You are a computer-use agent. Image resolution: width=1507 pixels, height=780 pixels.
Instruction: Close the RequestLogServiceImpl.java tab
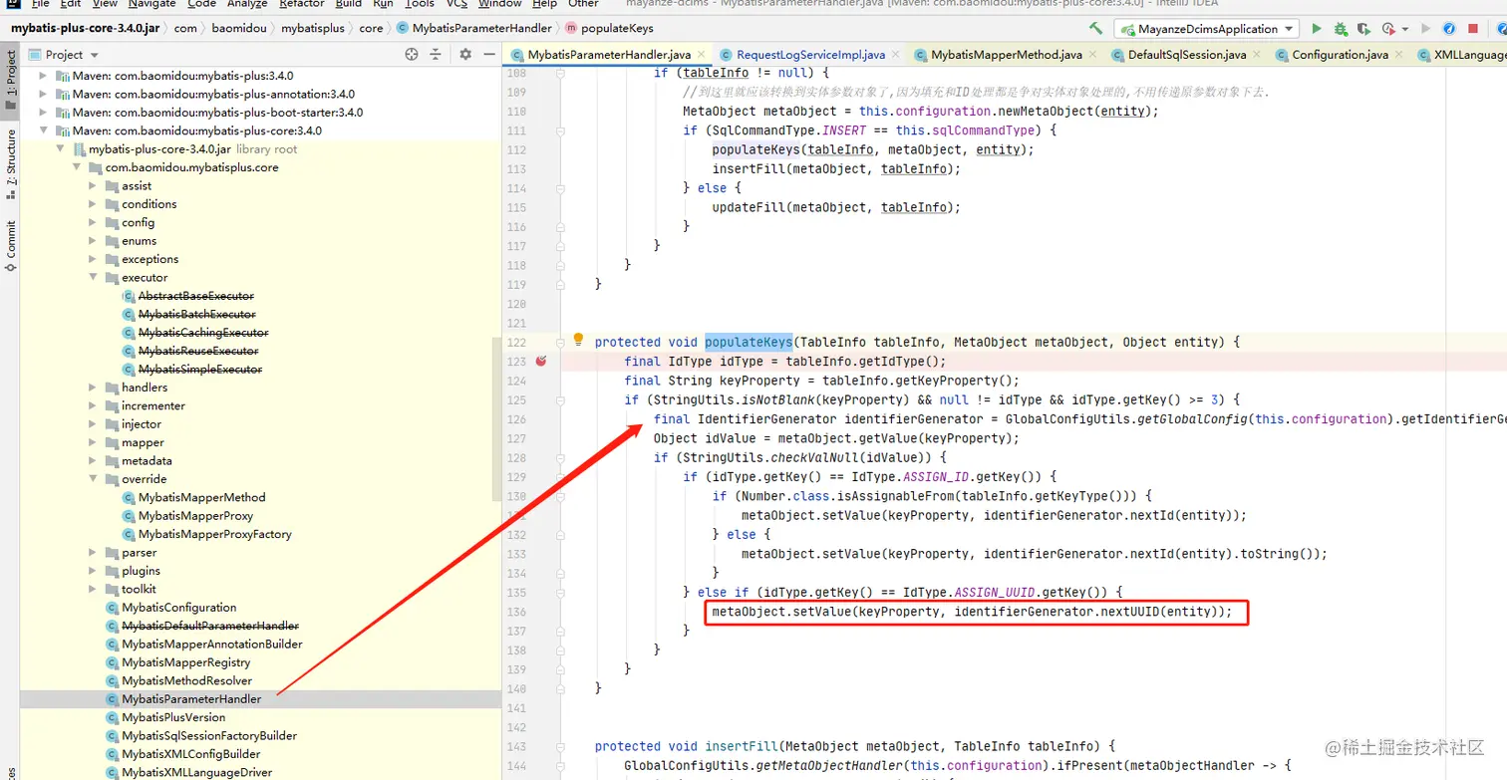click(894, 55)
